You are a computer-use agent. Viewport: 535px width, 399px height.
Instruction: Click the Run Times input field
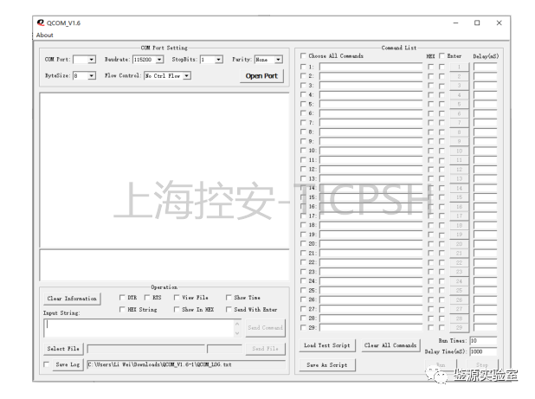pyautogui.click(x=483, y=341)
